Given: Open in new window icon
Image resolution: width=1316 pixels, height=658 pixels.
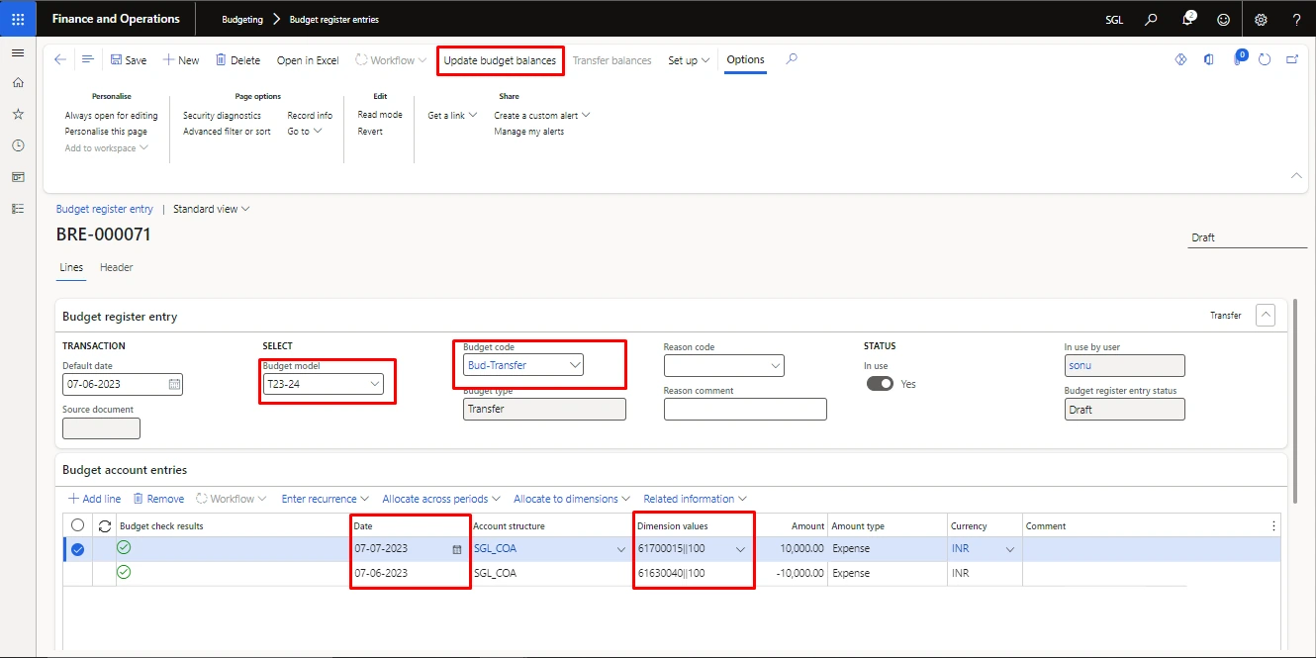Looking at the screenshot, I should click(1292, 59).
